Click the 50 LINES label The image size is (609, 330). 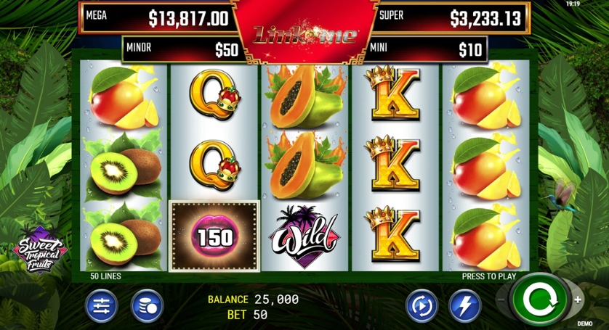[x=105, y=276]
